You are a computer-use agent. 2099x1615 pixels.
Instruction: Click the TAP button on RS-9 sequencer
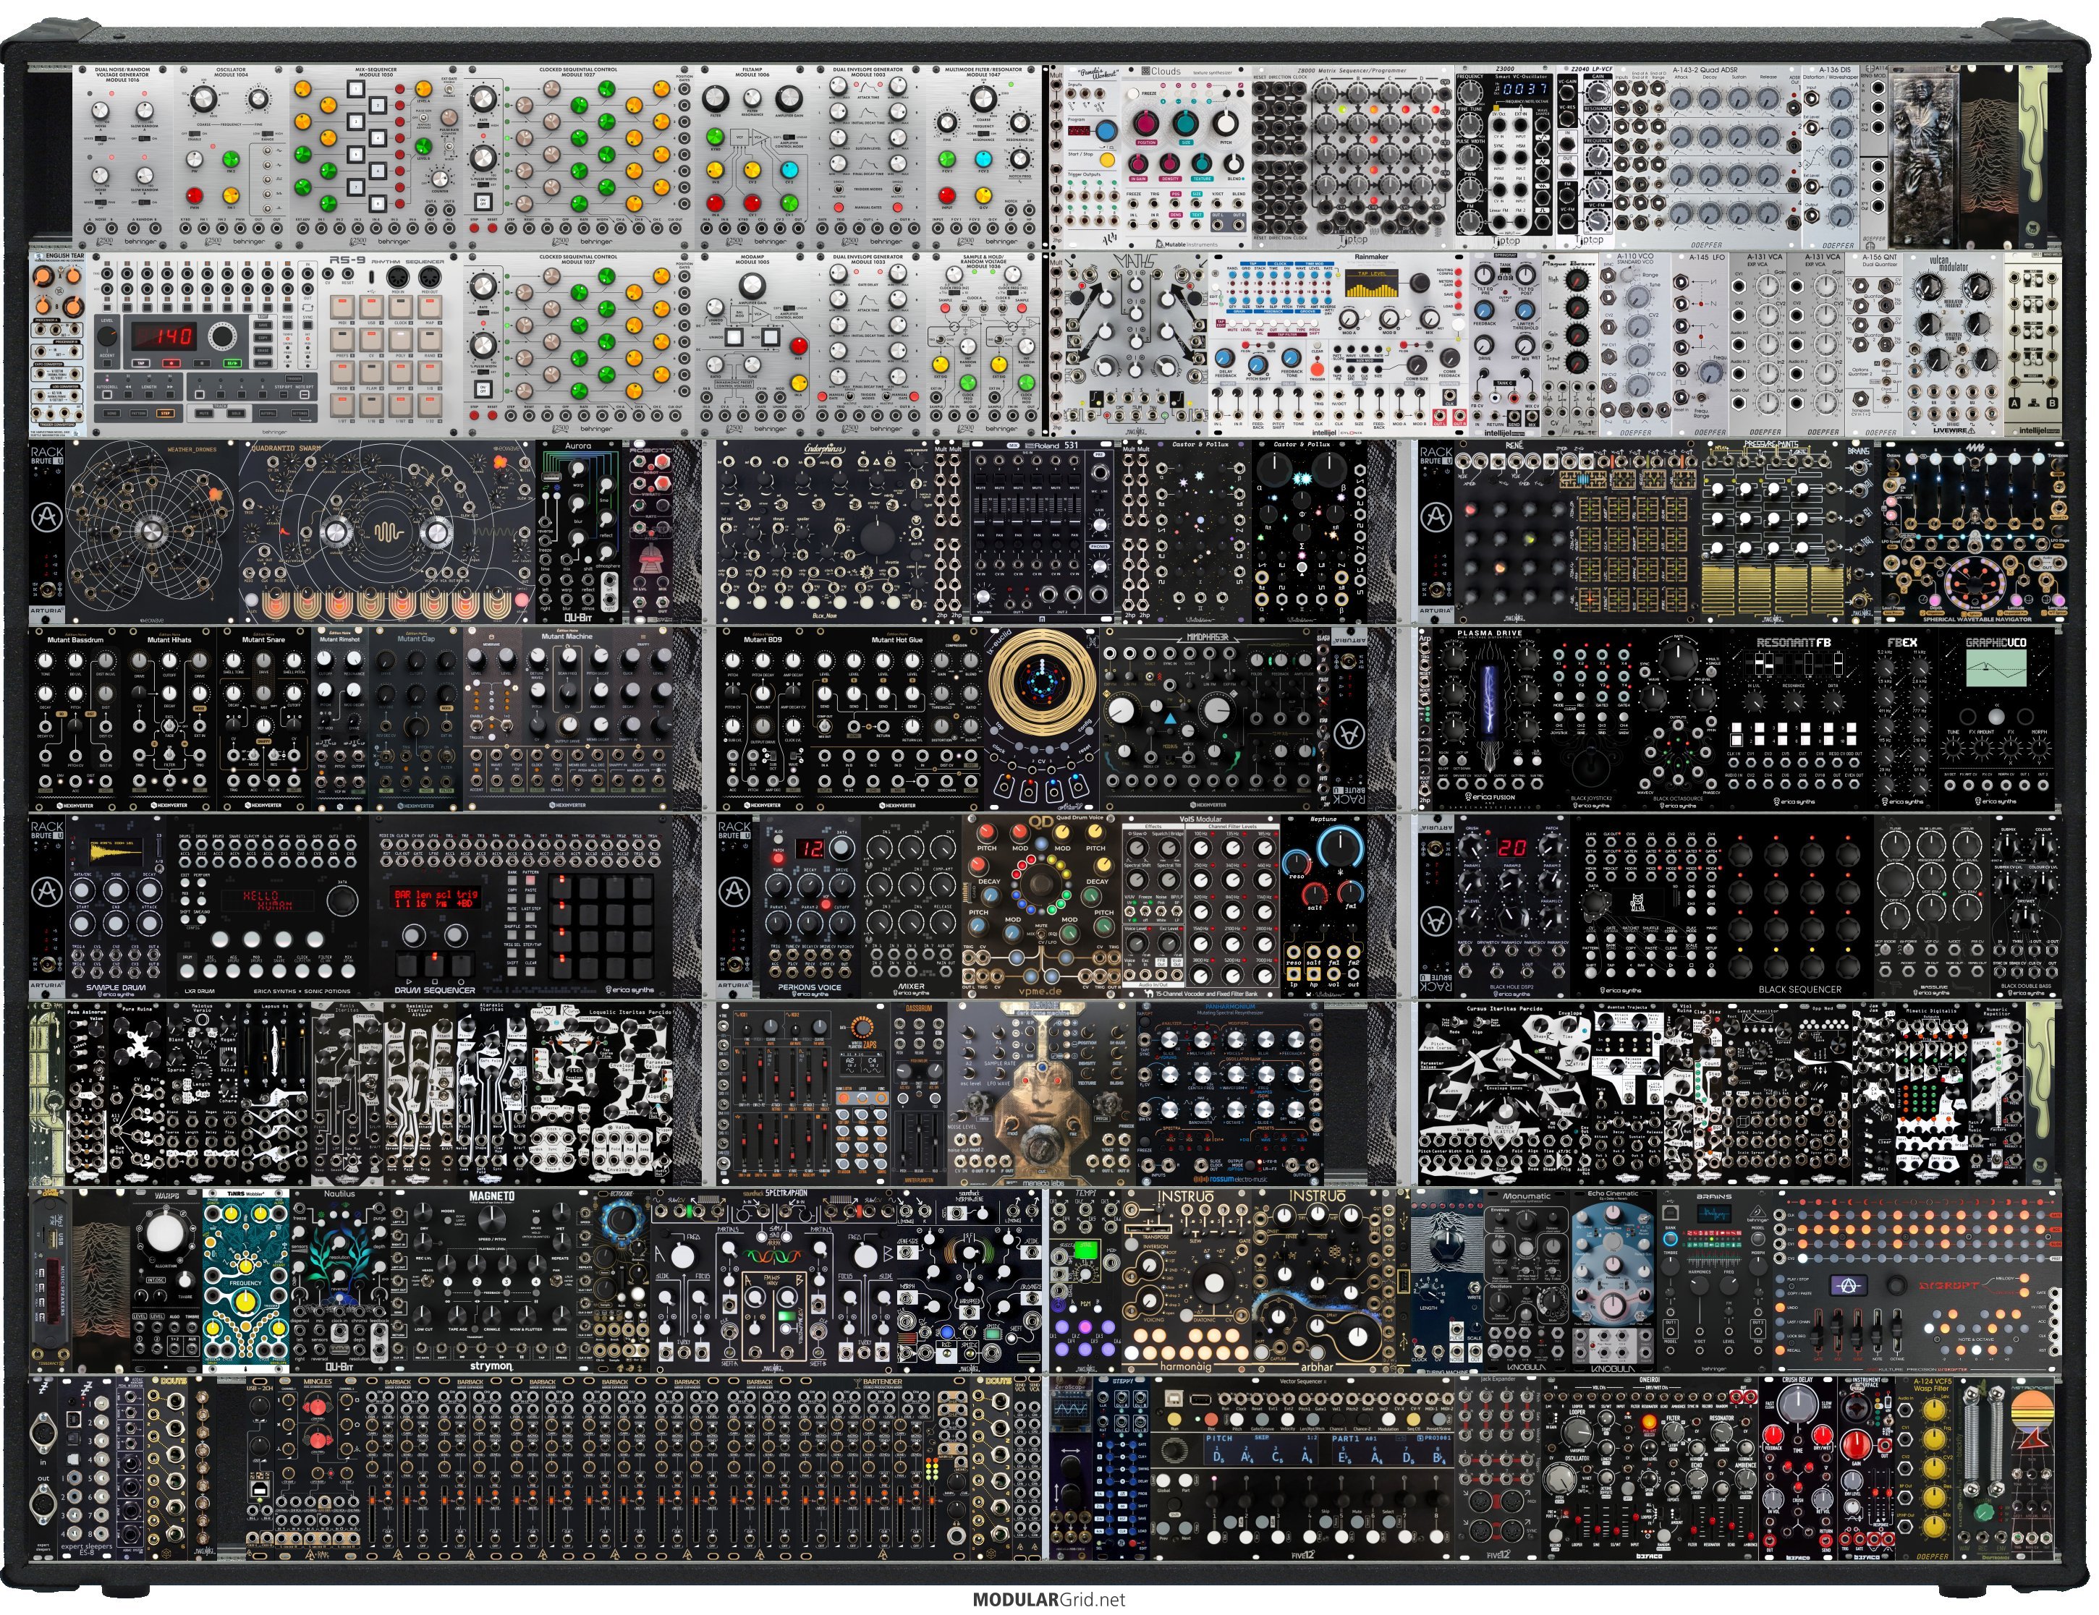point(140,363)
